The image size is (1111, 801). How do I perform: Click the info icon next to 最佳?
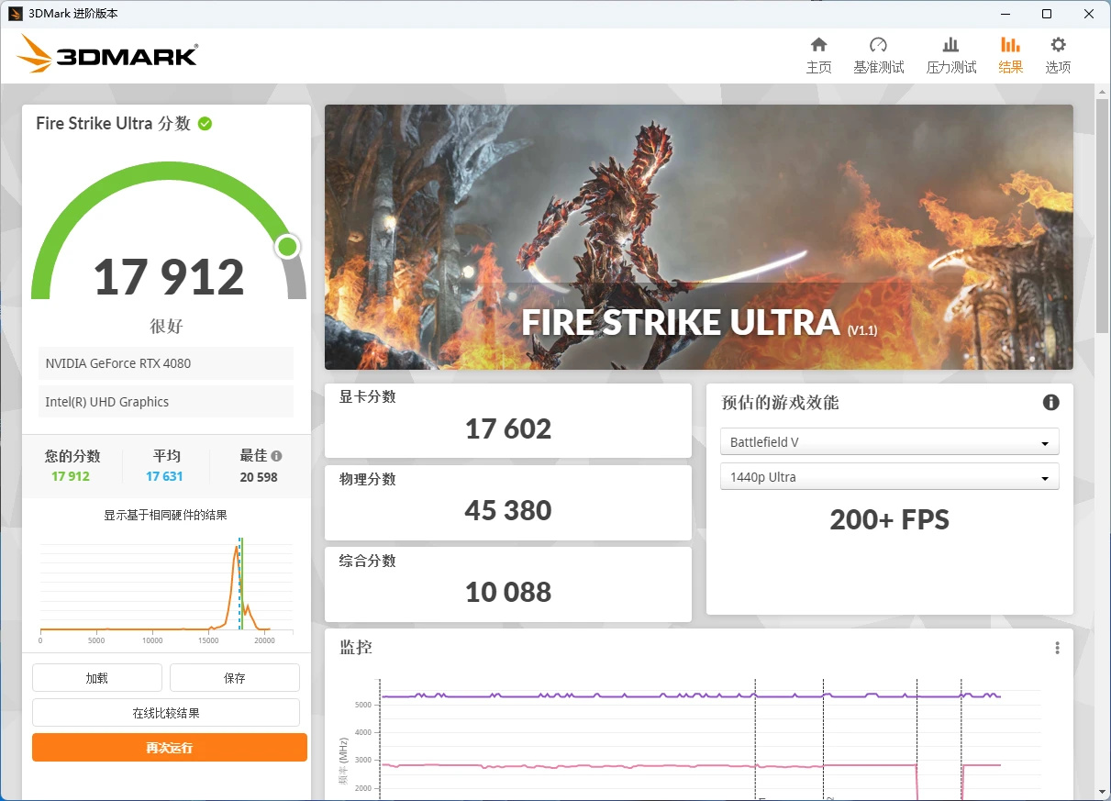click(276, 455)
